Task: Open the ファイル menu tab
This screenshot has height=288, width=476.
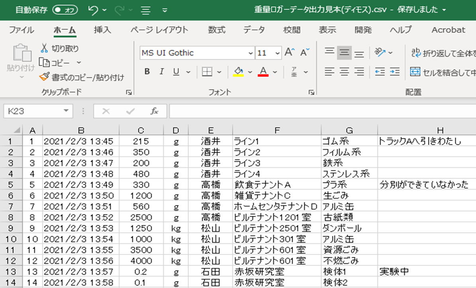Action: [x=21, y=30]
